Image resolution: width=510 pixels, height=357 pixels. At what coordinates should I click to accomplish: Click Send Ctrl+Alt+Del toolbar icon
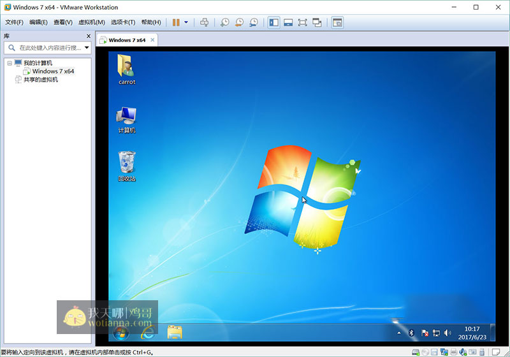(204, 22)
